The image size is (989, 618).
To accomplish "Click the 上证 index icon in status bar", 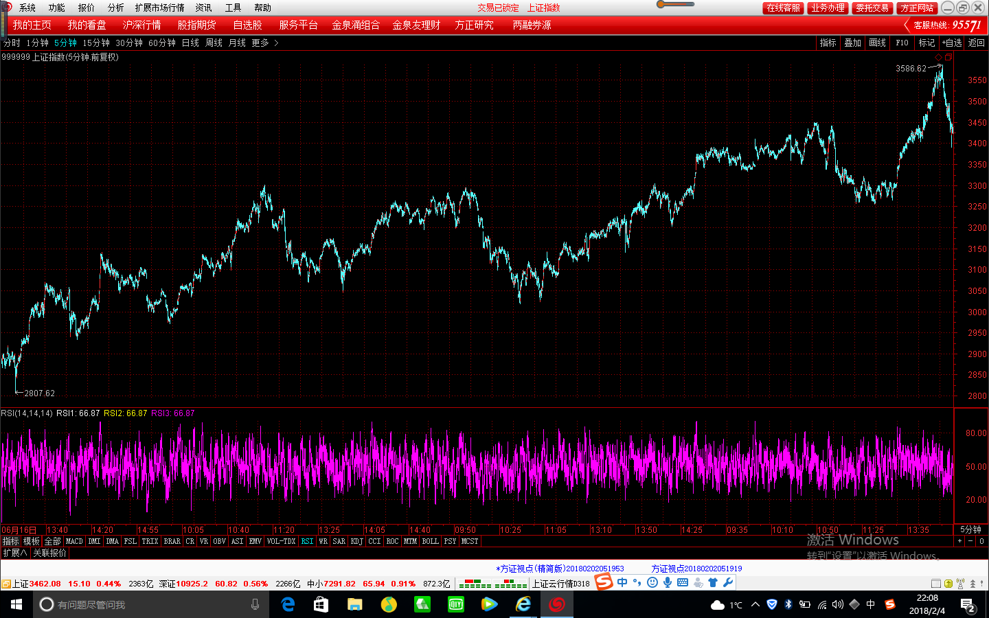I will point(5,584).
